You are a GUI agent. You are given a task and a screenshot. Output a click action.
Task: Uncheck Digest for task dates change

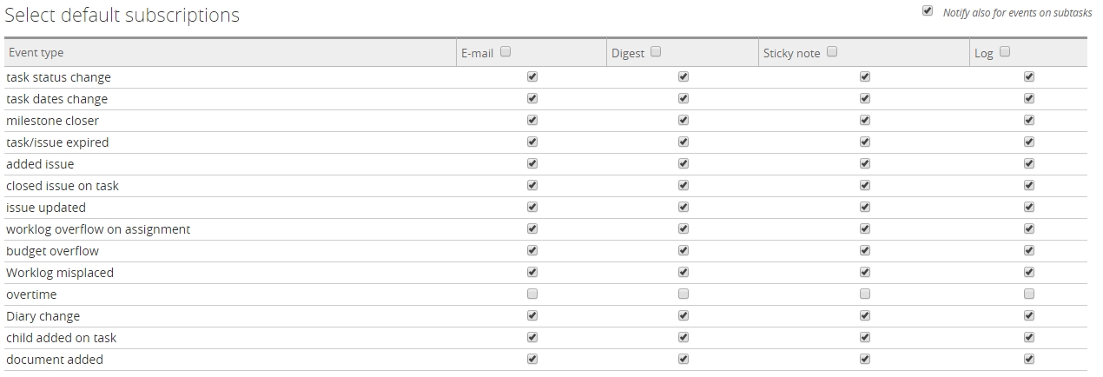tap(684, 98)
